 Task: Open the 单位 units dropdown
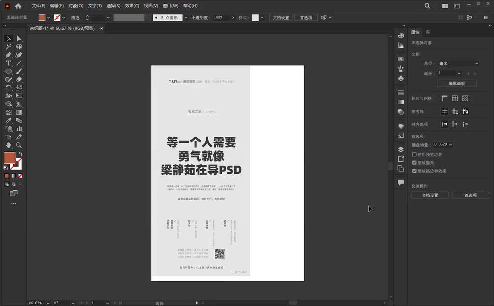(x=458, y=63)
